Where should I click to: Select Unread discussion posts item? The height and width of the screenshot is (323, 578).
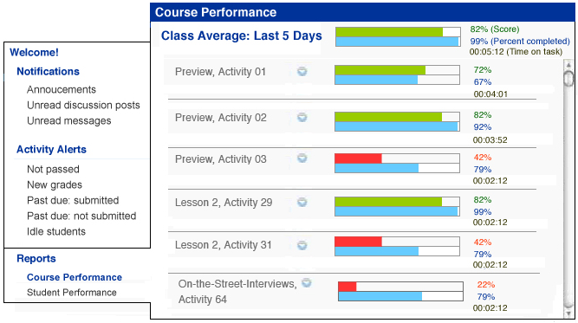(x=83, y=106)
